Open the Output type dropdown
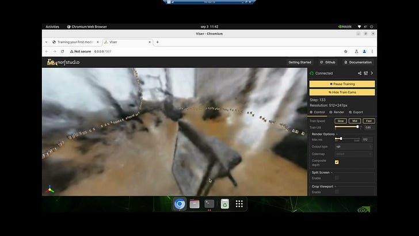 (353, 146)
